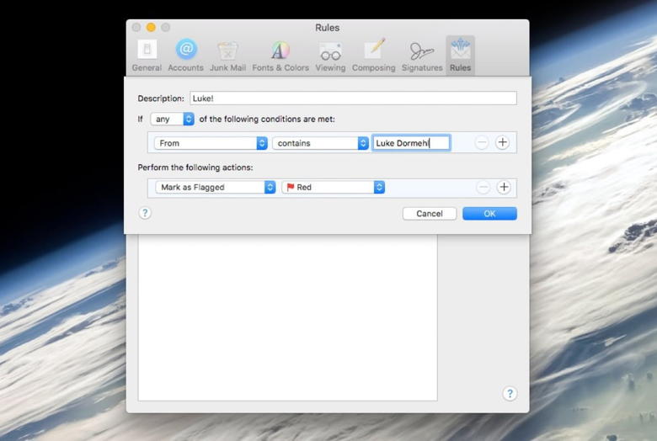Remove the action with minus button
Image resolution: width=657 pixels, height=441 pixels.
click(483, 188)
